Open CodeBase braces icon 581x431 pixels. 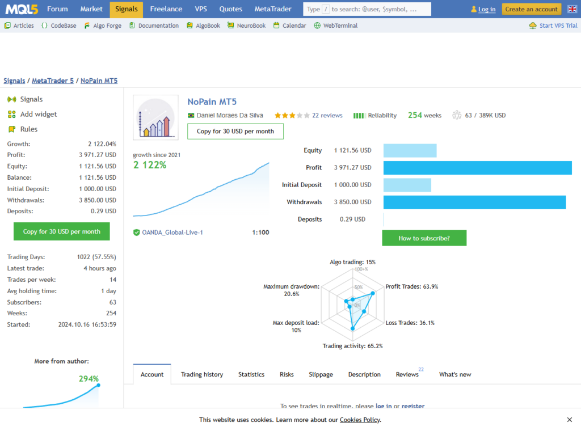coord(44,26)
